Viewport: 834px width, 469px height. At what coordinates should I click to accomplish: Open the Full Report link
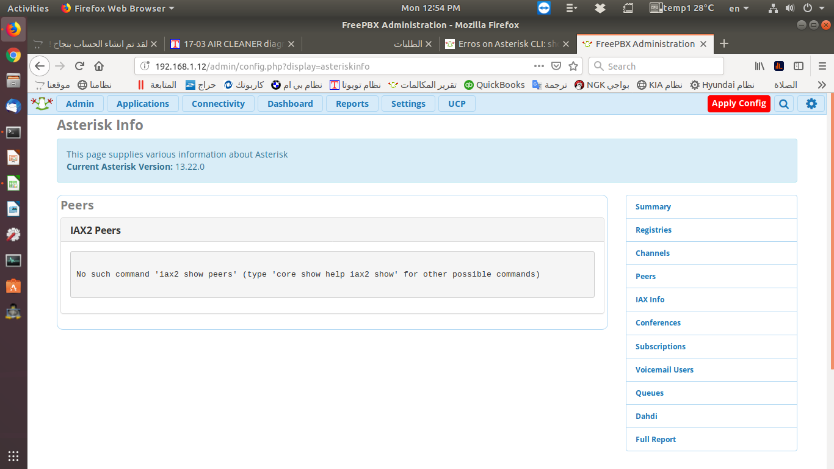pyautogui.click(x=656, y=440)
